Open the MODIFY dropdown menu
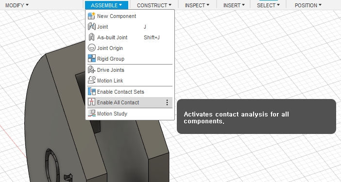The height and width of the screenshot is (182, 341). click(x=17, y=5)
